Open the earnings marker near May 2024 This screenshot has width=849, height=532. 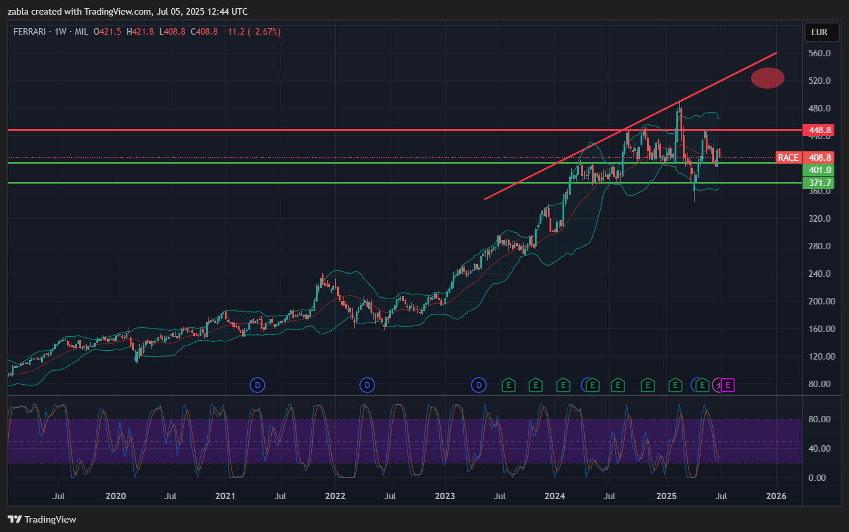pos(592,385)
